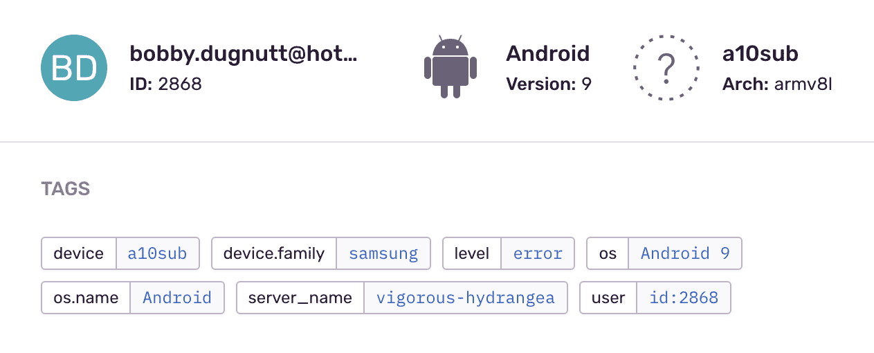The width and height of the screenshot is (874, 353).
Task: Click the bobby.dugnutt email text
Action: click(243, 54)
